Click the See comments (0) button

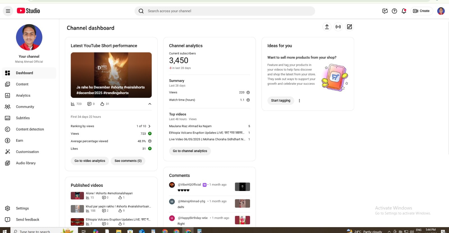tap(128, 161)
